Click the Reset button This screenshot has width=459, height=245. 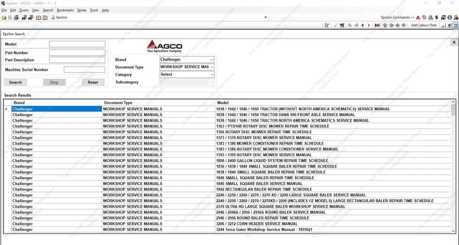[x=93, y=83]
